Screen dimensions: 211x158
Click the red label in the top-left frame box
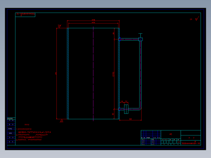click(26, 14)
